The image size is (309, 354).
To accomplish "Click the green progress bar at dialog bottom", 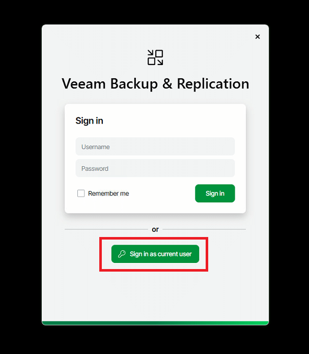I will [x=155, y=323].
